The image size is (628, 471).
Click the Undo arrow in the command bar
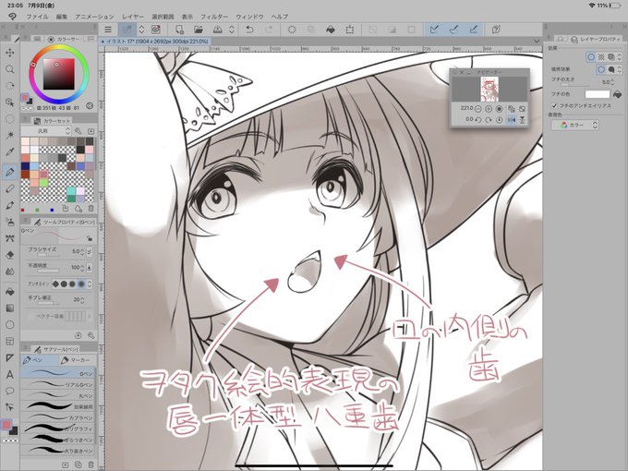pos(249,30)
